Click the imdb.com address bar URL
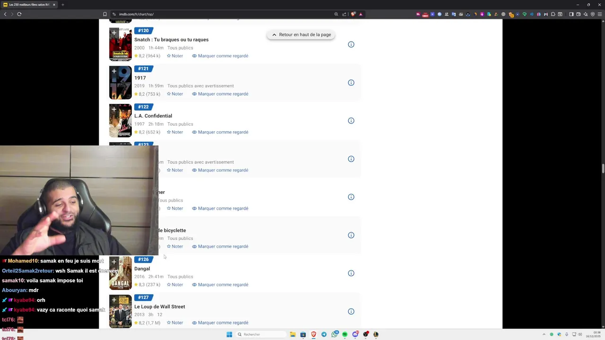 [136, 14]
